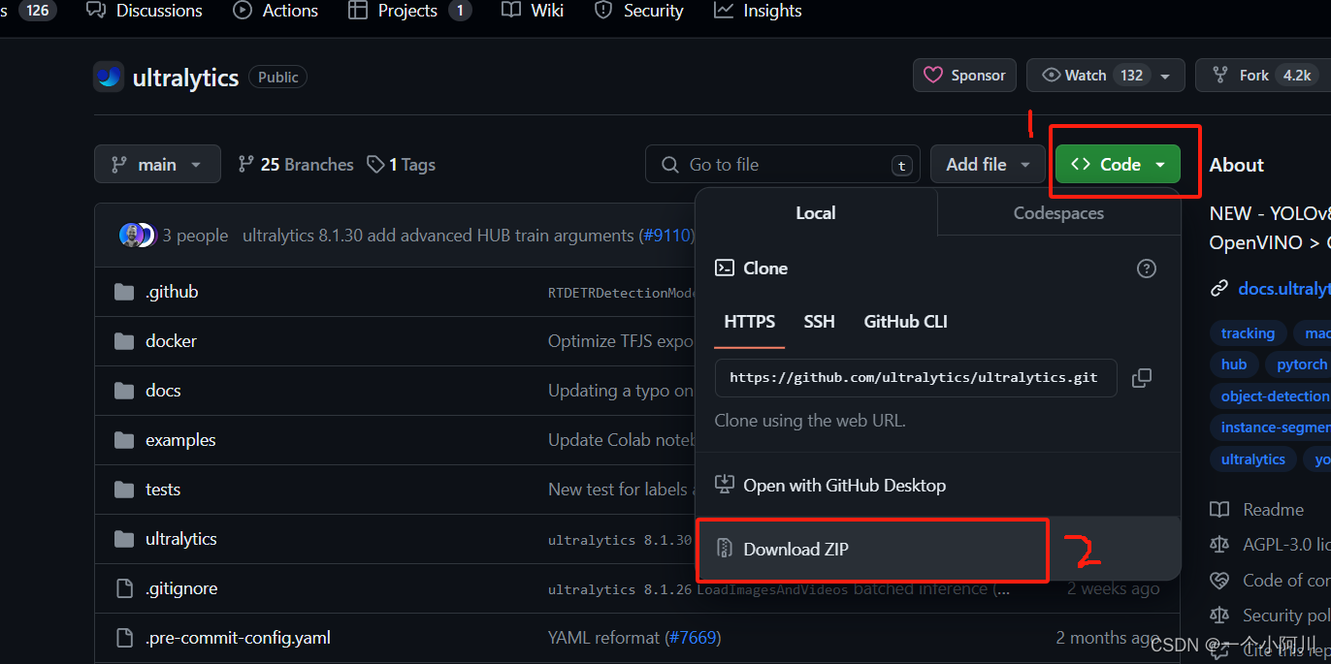View the 1 Tags link
The height and width of the screenshot is (664, 1331).
401,165
